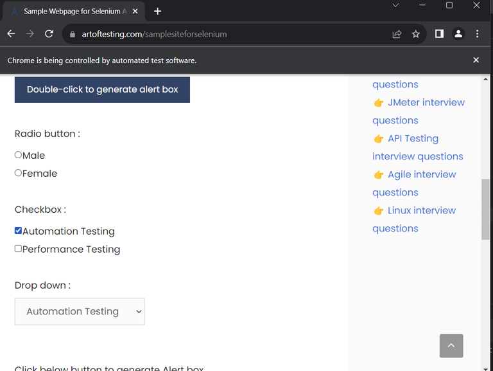Click the share page icon in address bar
This screenshot has width=493, height=371.
[397, 34]
